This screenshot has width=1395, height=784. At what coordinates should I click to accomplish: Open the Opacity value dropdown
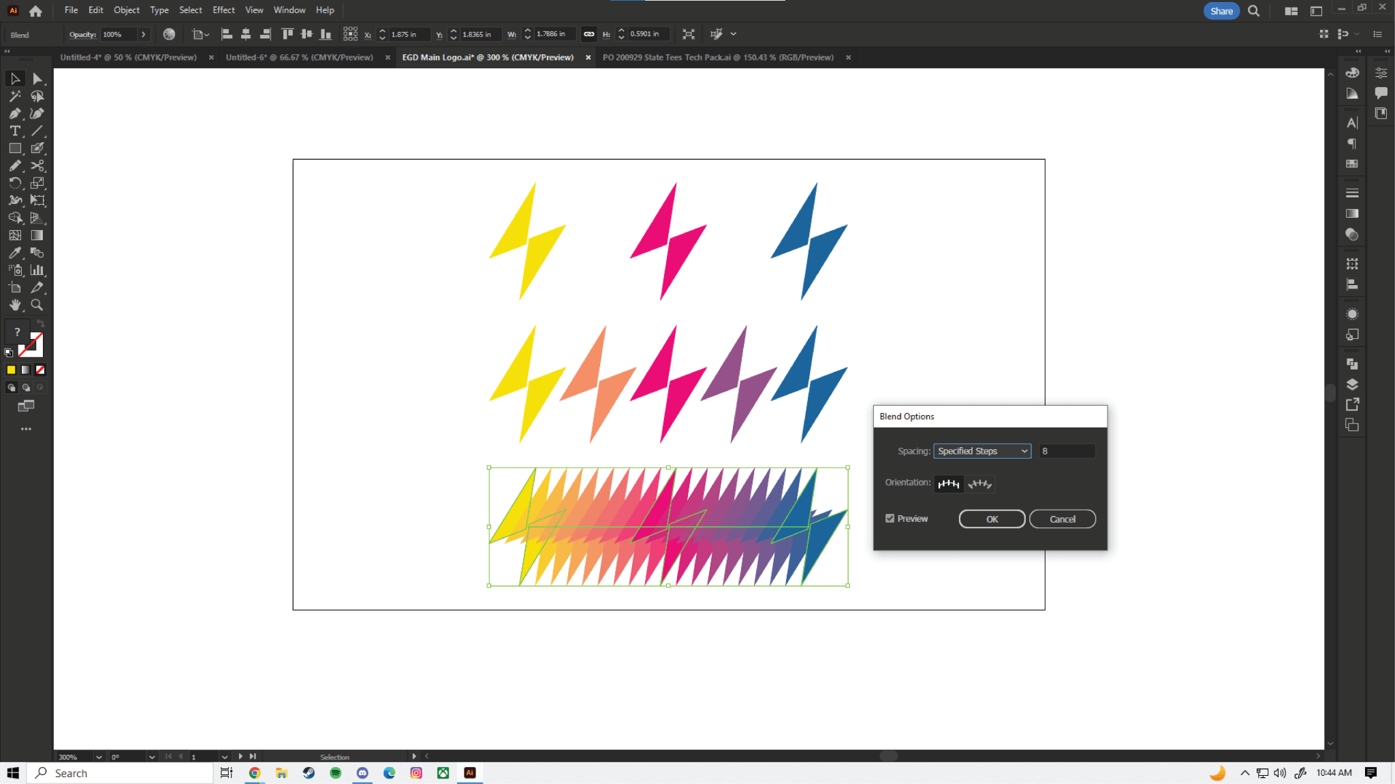[144, 34]
